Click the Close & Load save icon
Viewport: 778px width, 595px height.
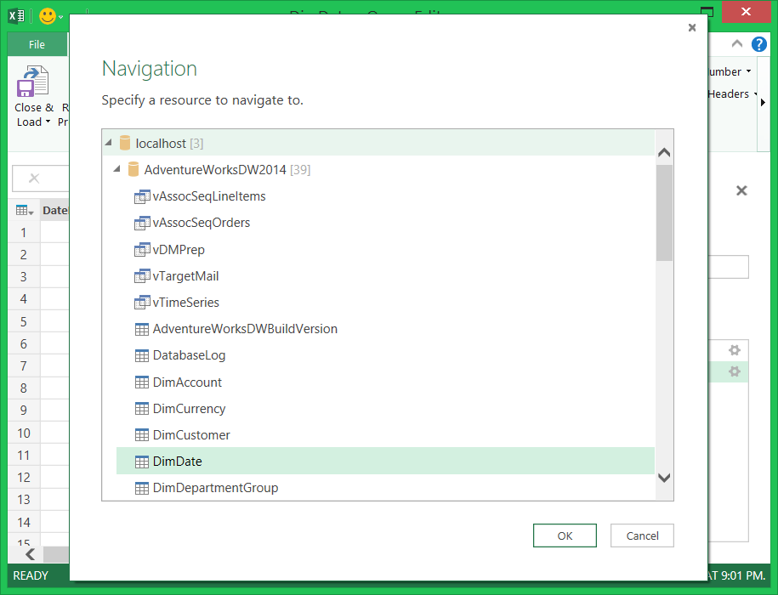coord(33,83)
